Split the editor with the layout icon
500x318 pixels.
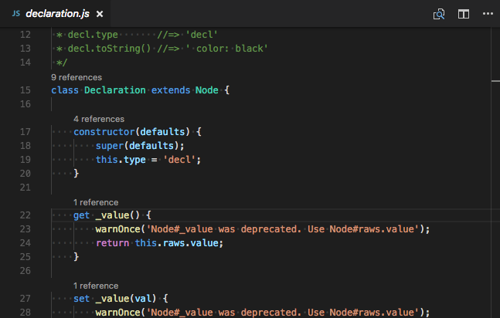[463, 14]
